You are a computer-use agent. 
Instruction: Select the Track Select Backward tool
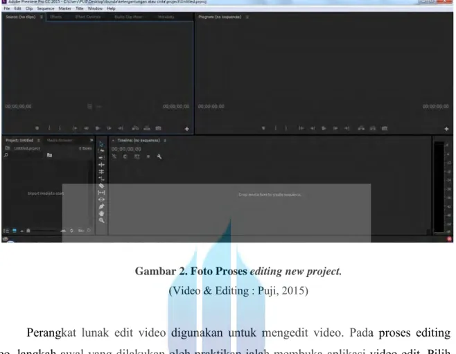pyautogui.click(x=101, y=157)
